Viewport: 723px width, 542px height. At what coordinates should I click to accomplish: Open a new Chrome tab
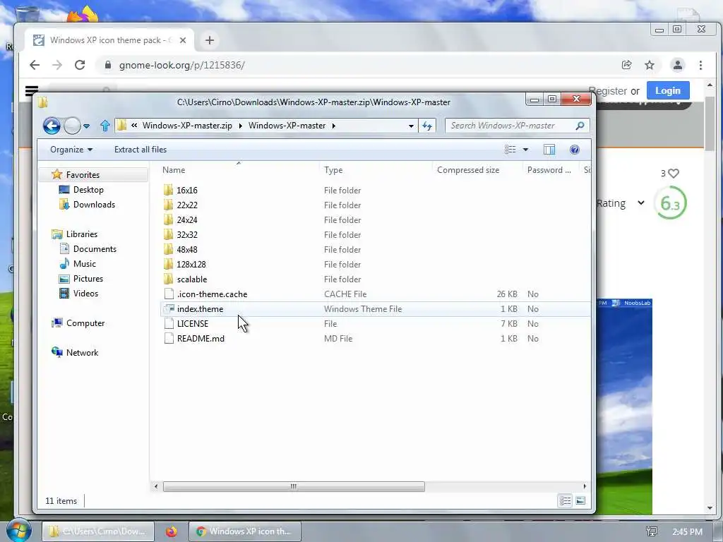click(x=209, y=40)
